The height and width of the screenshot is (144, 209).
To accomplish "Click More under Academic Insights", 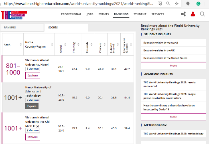I will pyautogui.click(x=173, y=117).
